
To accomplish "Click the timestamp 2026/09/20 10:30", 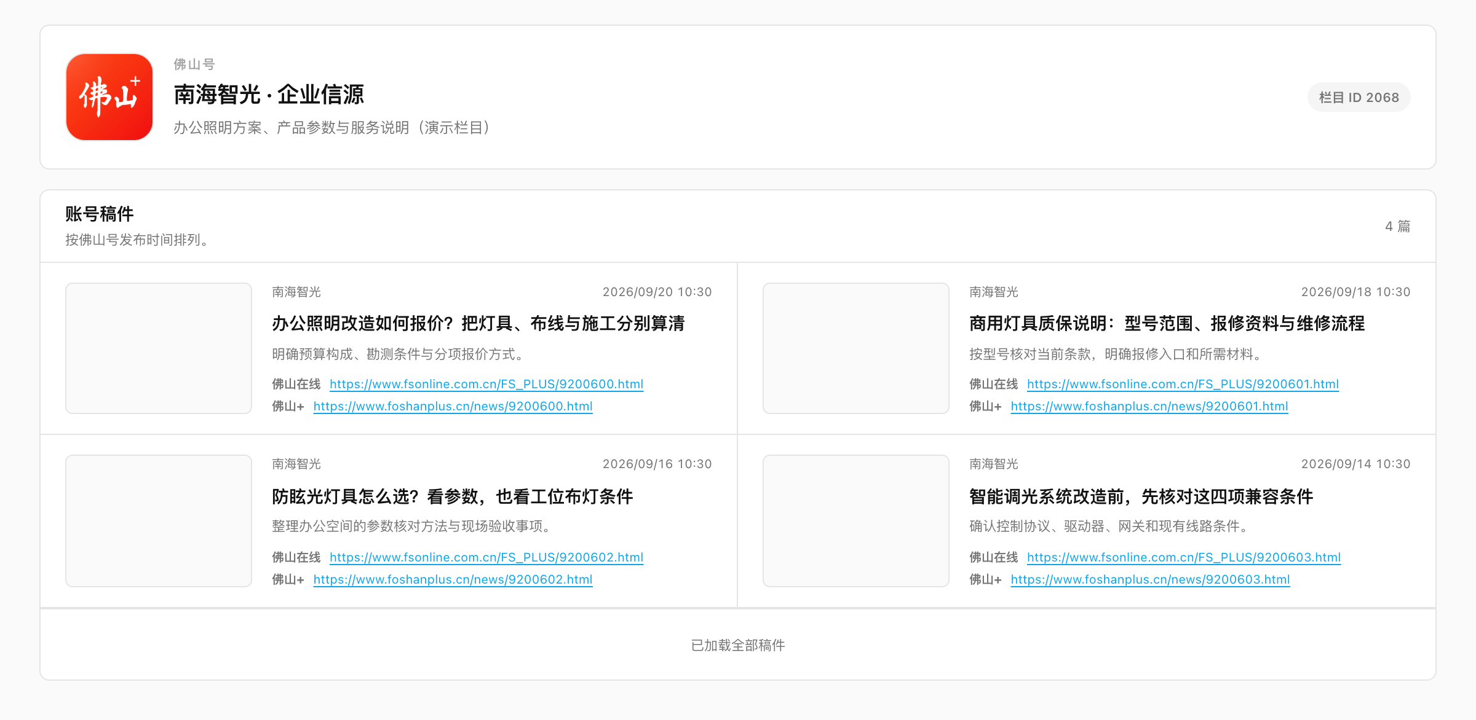I will [x=657, y=292].
